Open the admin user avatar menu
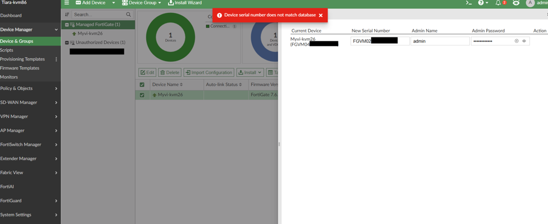Image resolution: width=548 pixels, height=224 pixels. point(530,3)
